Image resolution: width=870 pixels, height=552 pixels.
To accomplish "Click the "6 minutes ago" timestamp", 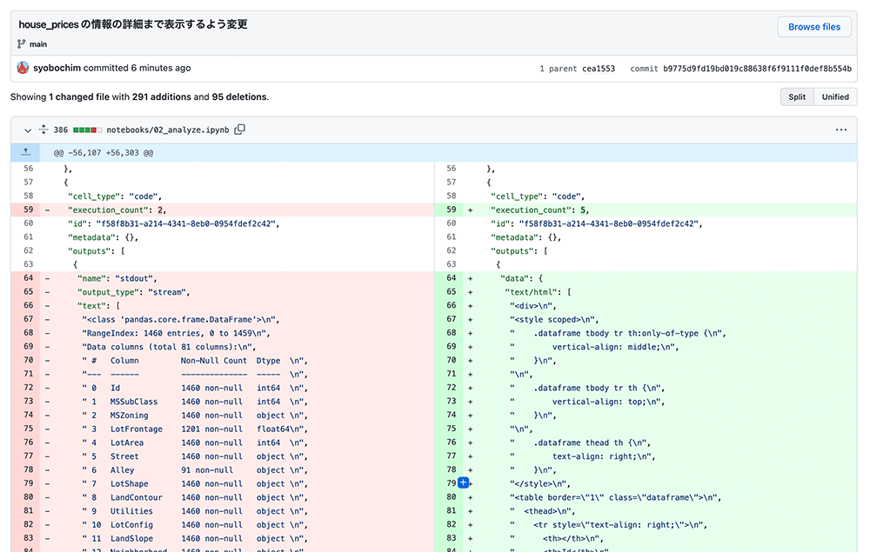I will (x=161, y=68).
